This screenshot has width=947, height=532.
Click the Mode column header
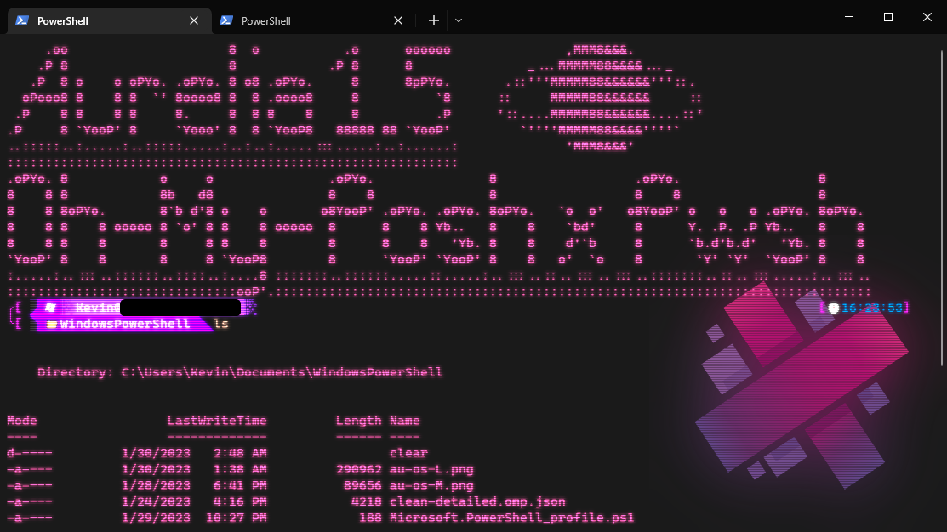[22, 421]
